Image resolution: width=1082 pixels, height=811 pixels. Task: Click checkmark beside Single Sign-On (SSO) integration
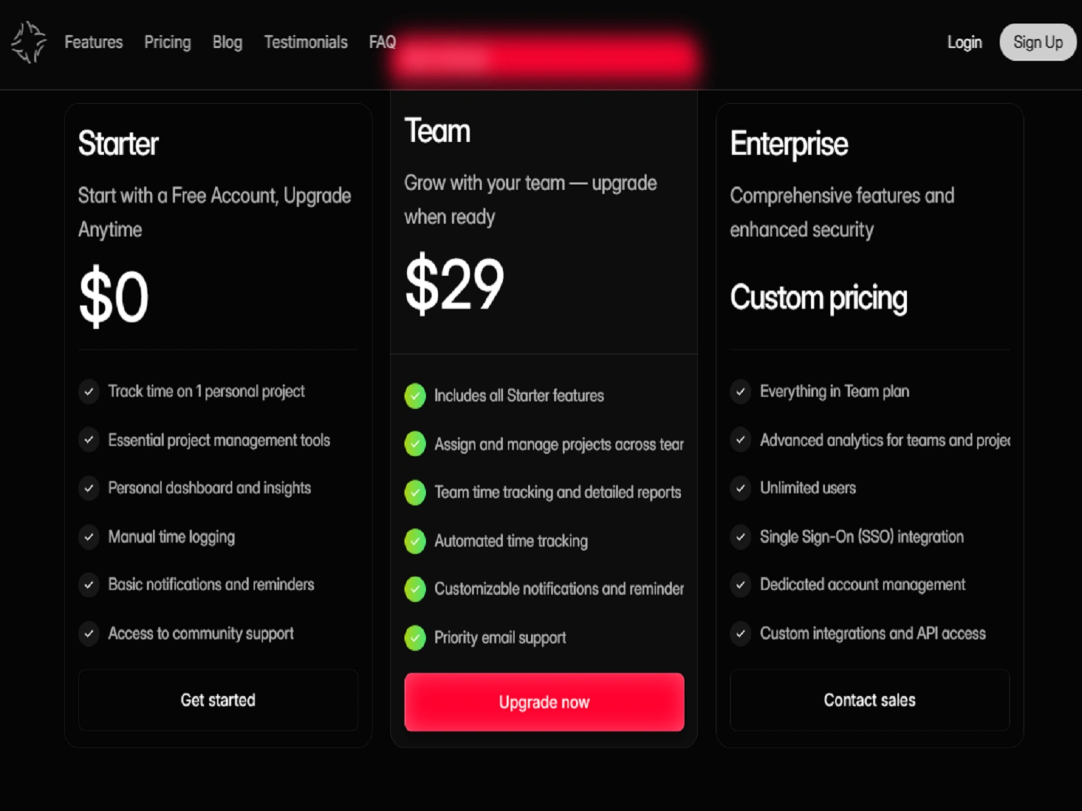point(740,537)
